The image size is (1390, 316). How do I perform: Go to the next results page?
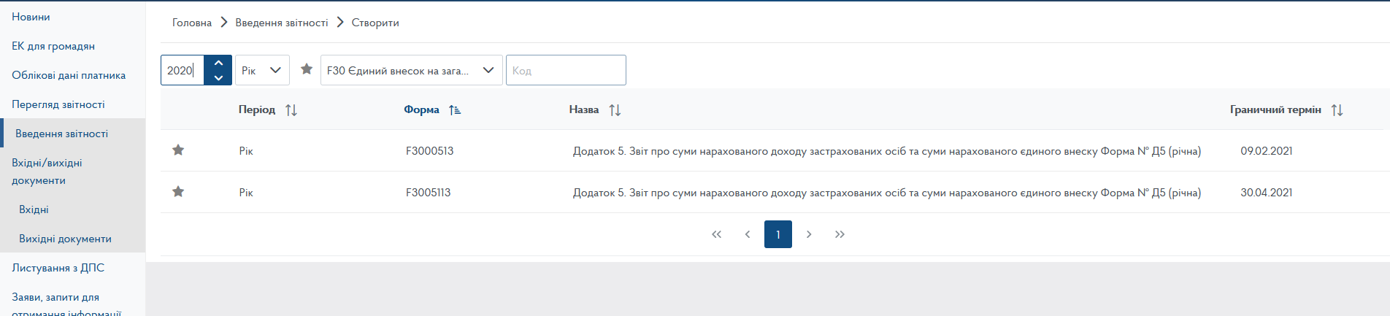point(809,234)
